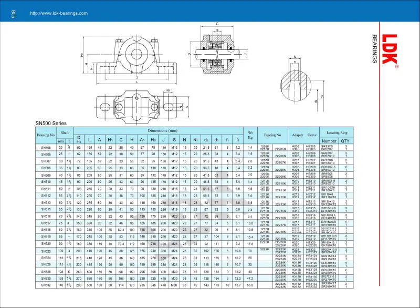Screen dimensions: 420x308
Task: Click weight 47.2 in SN530 row
Action: 250,279
